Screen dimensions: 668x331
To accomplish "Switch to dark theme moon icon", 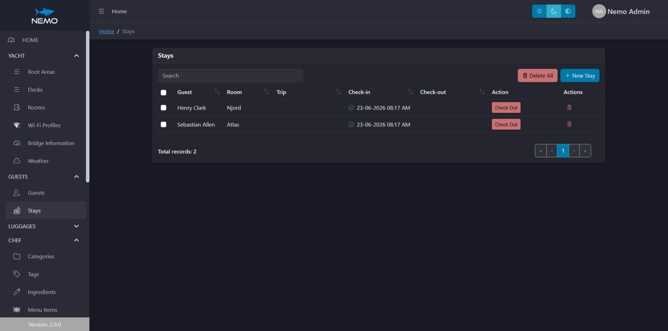I will point(554,11).
